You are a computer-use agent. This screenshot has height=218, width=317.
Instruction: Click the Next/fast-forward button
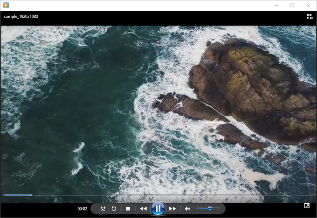click(172, 209)
